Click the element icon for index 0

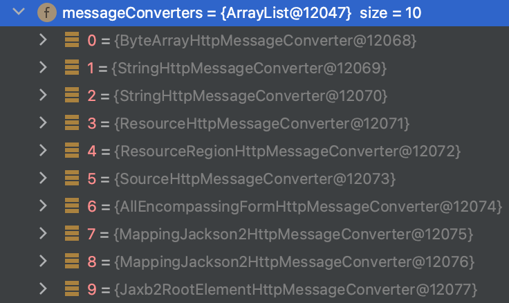71,40
